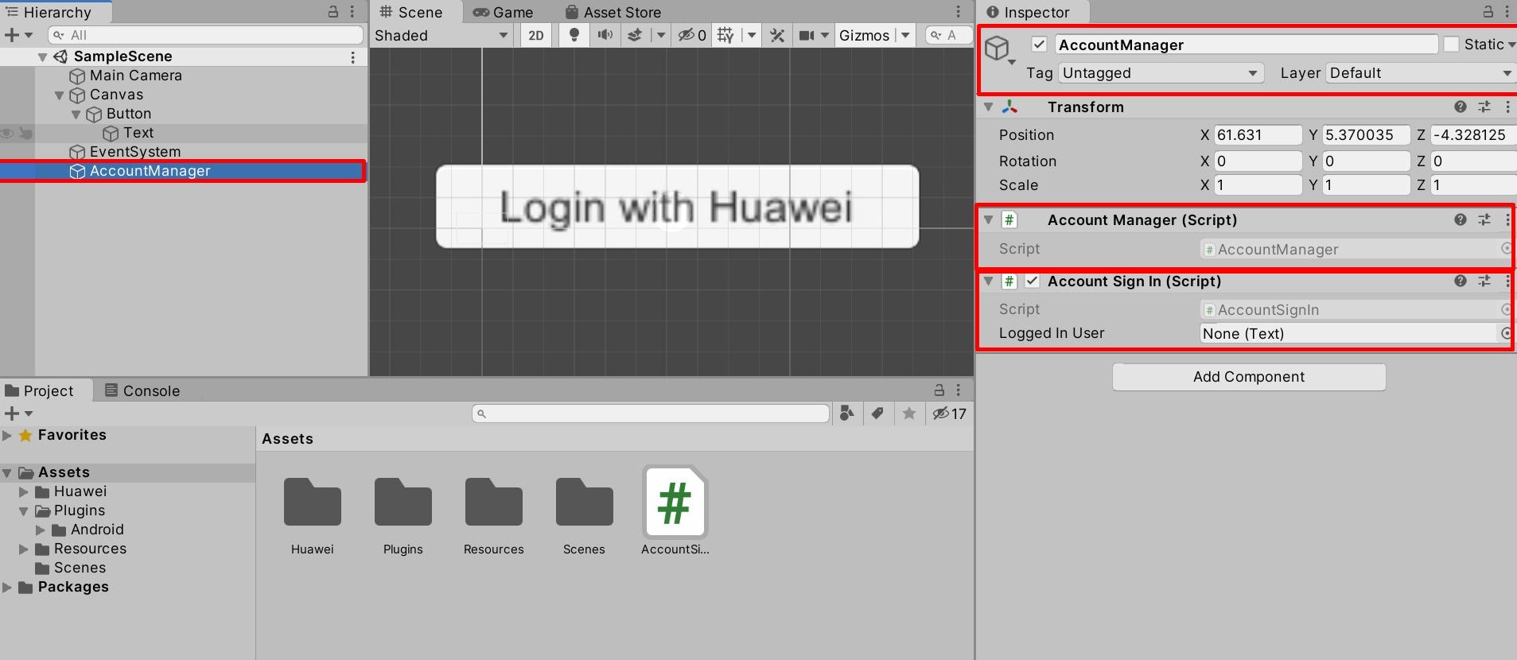This screenshot has width=1517, height=660.
Task: Open Transform component preset settings icon
Action: pyautogui.click(x=1484, y=107)
